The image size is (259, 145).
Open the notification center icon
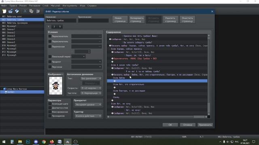click(254, 142)
